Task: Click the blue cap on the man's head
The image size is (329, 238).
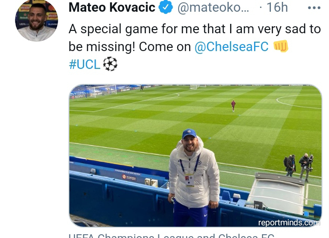Action: pyautogui.click(x=189, y=134)
